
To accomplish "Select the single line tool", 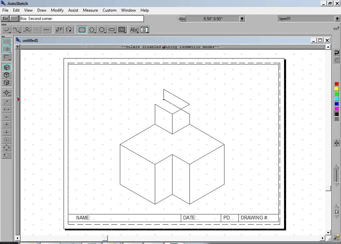I will (x=46, y=30).
